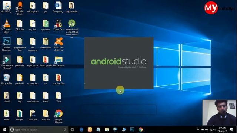Open the screen recorder taskbar icon

[x=115, y=130]
